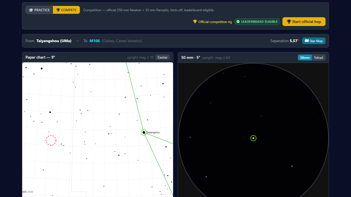The height and width of the screenshot is (197, 351).
Task: Click the Taiyangshou star on paper chart
Action: 144,132
